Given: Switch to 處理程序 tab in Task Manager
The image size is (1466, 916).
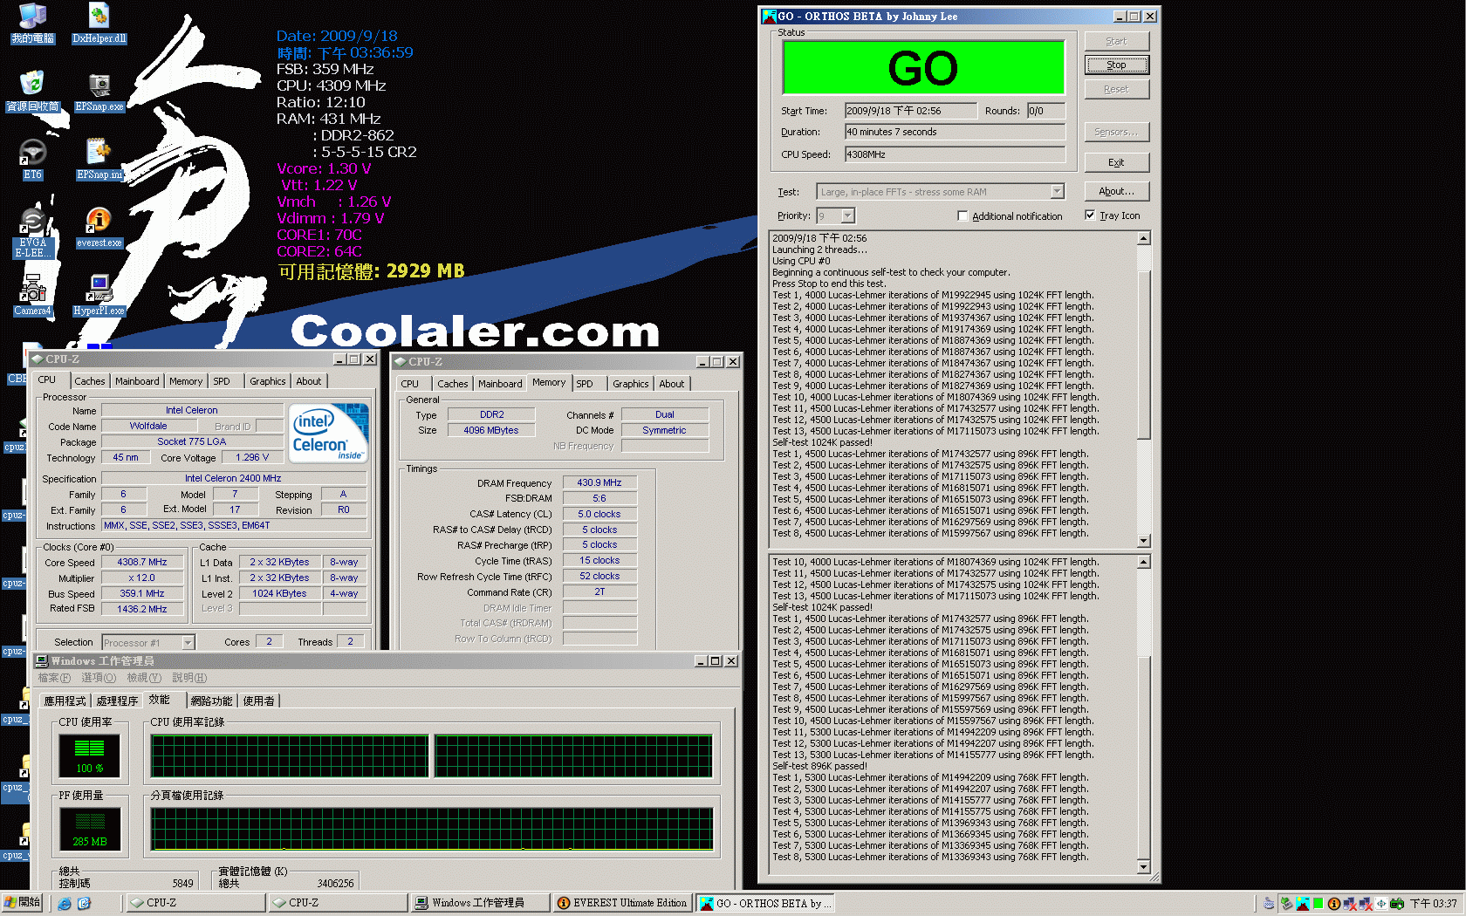Looking at the screenshot, I should [117, 701].
